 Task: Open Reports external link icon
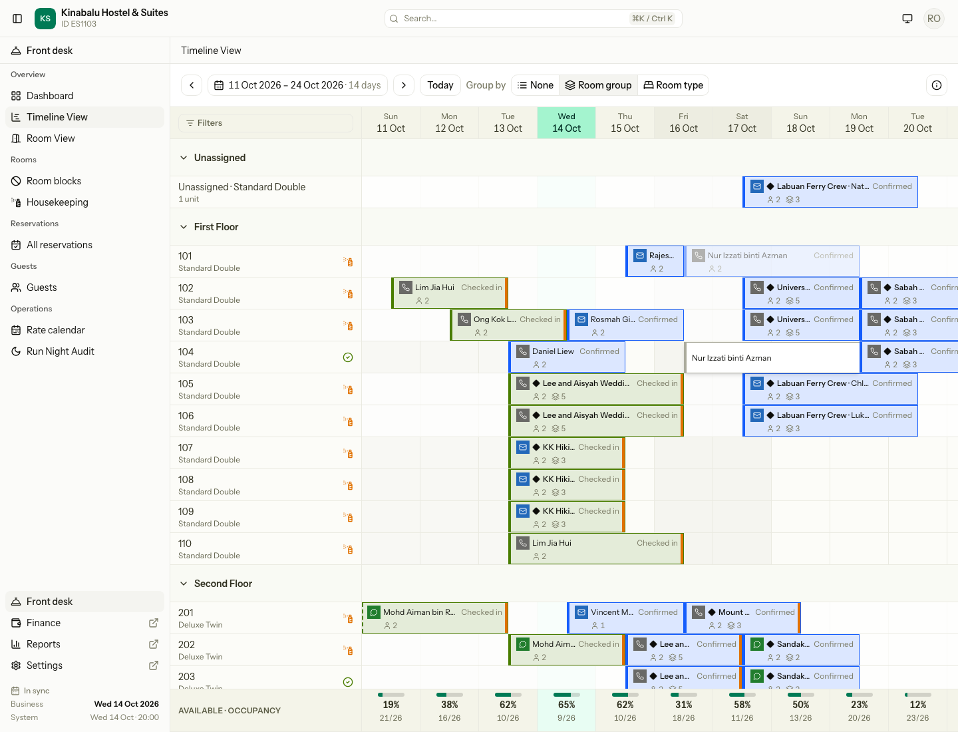click(154, 644)
